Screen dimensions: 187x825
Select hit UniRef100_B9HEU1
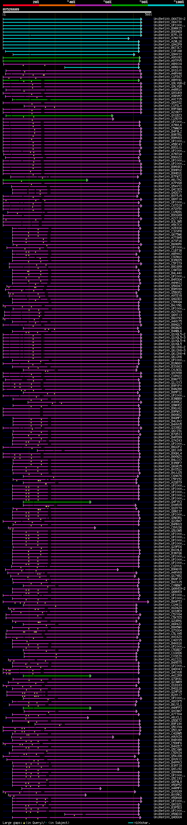[x=168, y=173]
